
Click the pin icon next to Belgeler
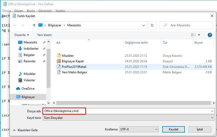[x=44, y=55]
